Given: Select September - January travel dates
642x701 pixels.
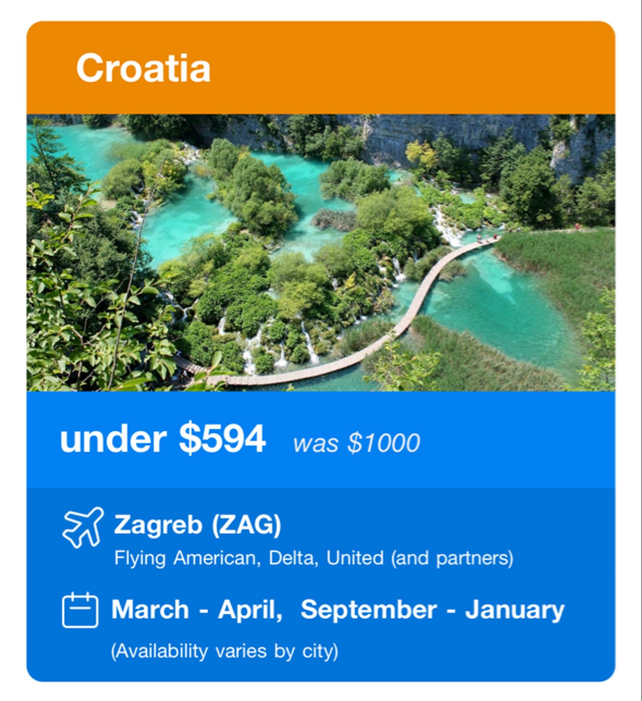Looking at the screenshot, I should (433, 610).
